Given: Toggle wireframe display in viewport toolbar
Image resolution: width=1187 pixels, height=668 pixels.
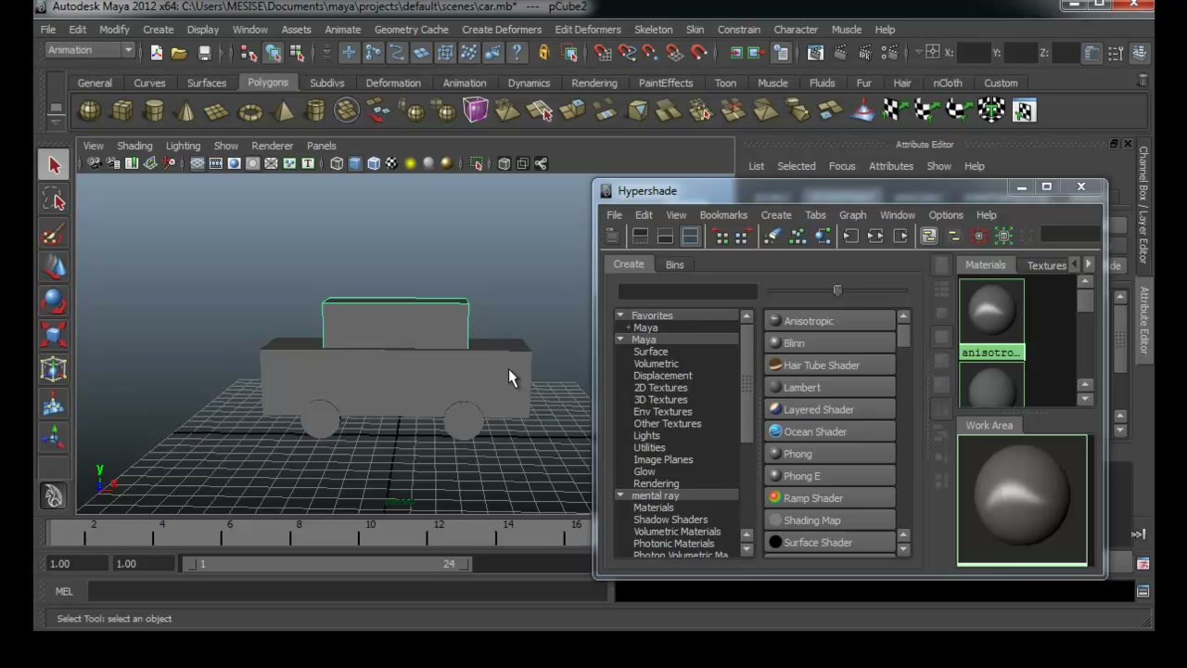Looking at the screenshot, I should point(337,164).
